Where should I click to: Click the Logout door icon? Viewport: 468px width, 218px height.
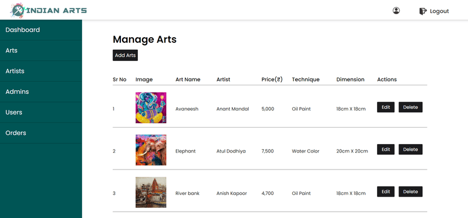click(423, 11)
